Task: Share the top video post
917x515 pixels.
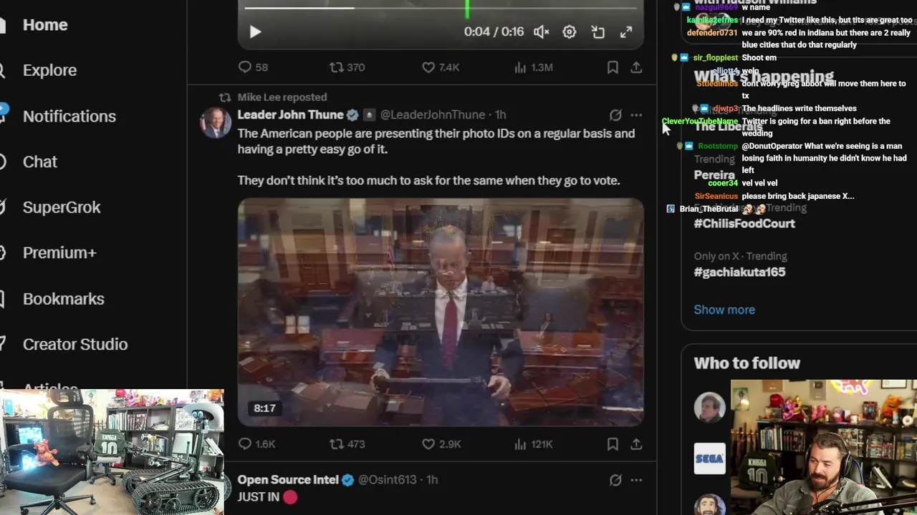Action: coord(636,67)
